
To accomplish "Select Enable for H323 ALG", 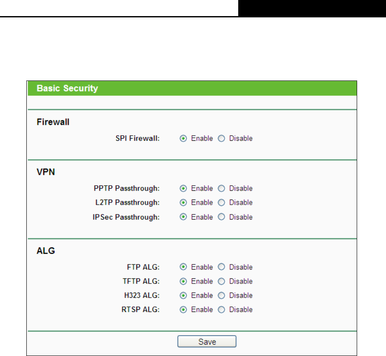I will point(183,295).
